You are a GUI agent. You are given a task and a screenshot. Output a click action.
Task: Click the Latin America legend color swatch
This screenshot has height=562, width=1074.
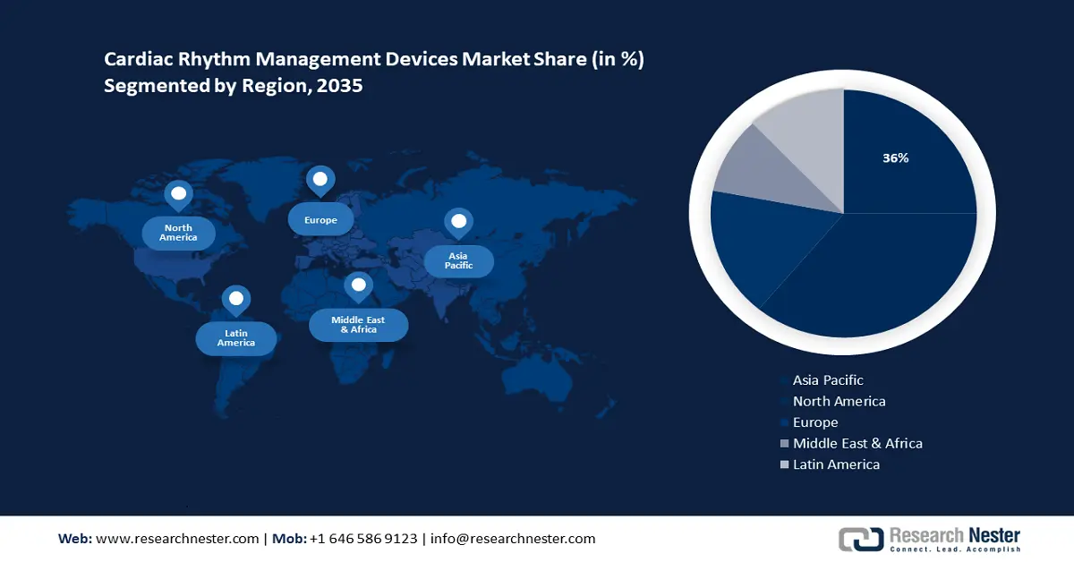click(x=785, y=464)
